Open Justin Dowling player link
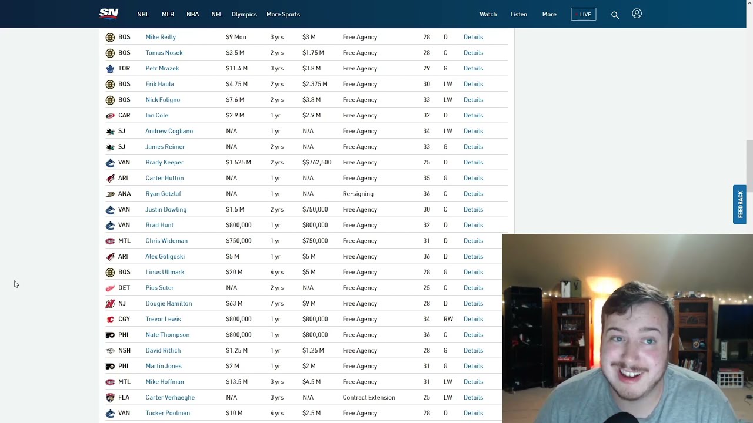The width and height of the screenshot is (753, 423). 166,209
